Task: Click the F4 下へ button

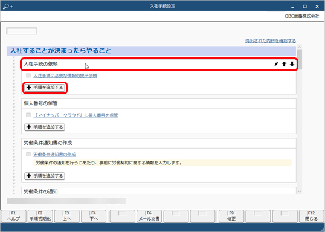Action: (x=94, y=216)
